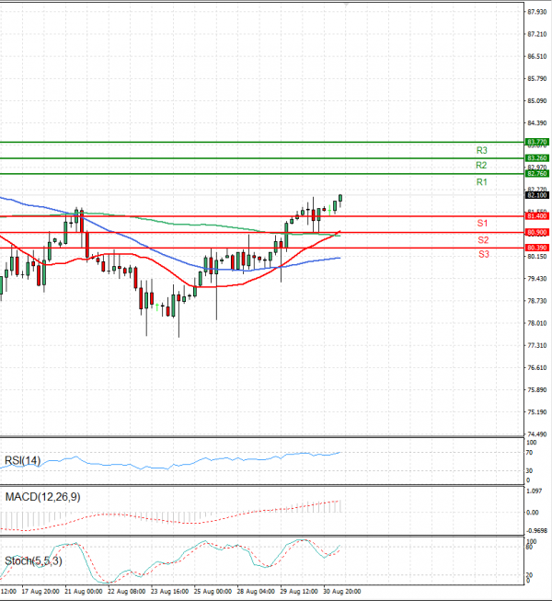
Task: Select the S3 support label
Action: coord(484,254)
